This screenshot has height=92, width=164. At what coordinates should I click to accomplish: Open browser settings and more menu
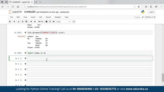coord(161,7)
